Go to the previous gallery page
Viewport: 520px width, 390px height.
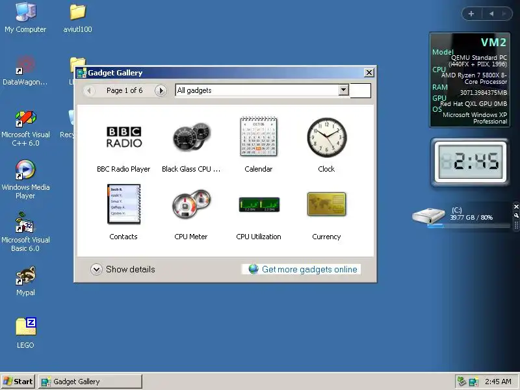[89, 90]
